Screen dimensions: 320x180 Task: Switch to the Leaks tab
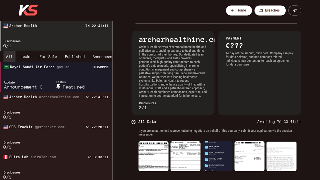point(26,57)
